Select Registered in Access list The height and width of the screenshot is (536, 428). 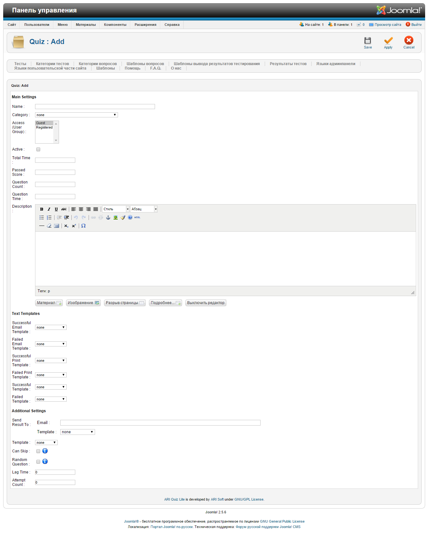44,127
